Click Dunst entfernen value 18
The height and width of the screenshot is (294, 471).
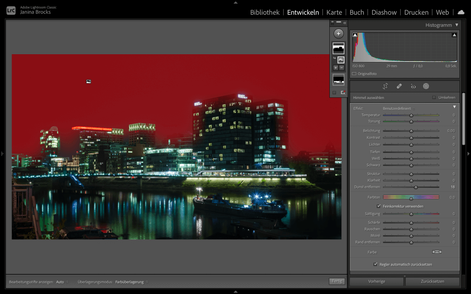click(x=453, y=187)
